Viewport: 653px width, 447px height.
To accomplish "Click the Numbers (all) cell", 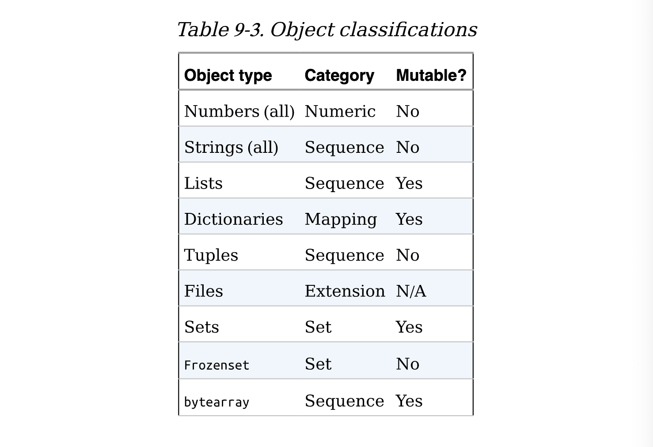I will [239, 111].
